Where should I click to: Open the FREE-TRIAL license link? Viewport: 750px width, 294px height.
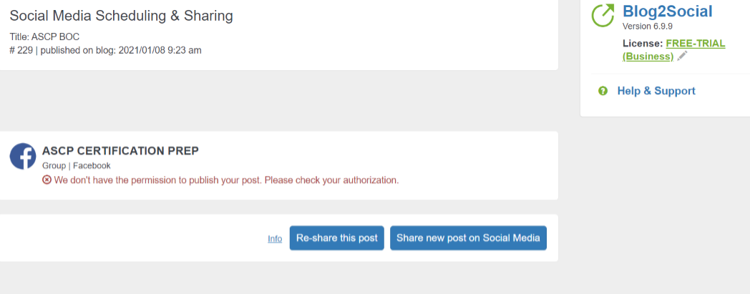(674, 50)
